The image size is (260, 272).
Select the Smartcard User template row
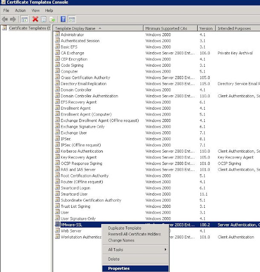(156, 194)
